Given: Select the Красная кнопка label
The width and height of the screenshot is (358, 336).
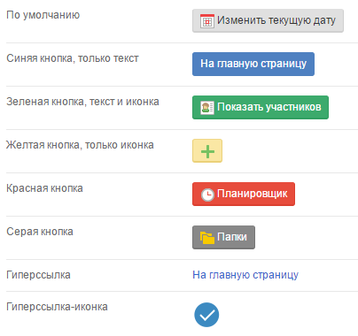Looking at the screenshot, I should pyautogui.click(x=44, y=188).
